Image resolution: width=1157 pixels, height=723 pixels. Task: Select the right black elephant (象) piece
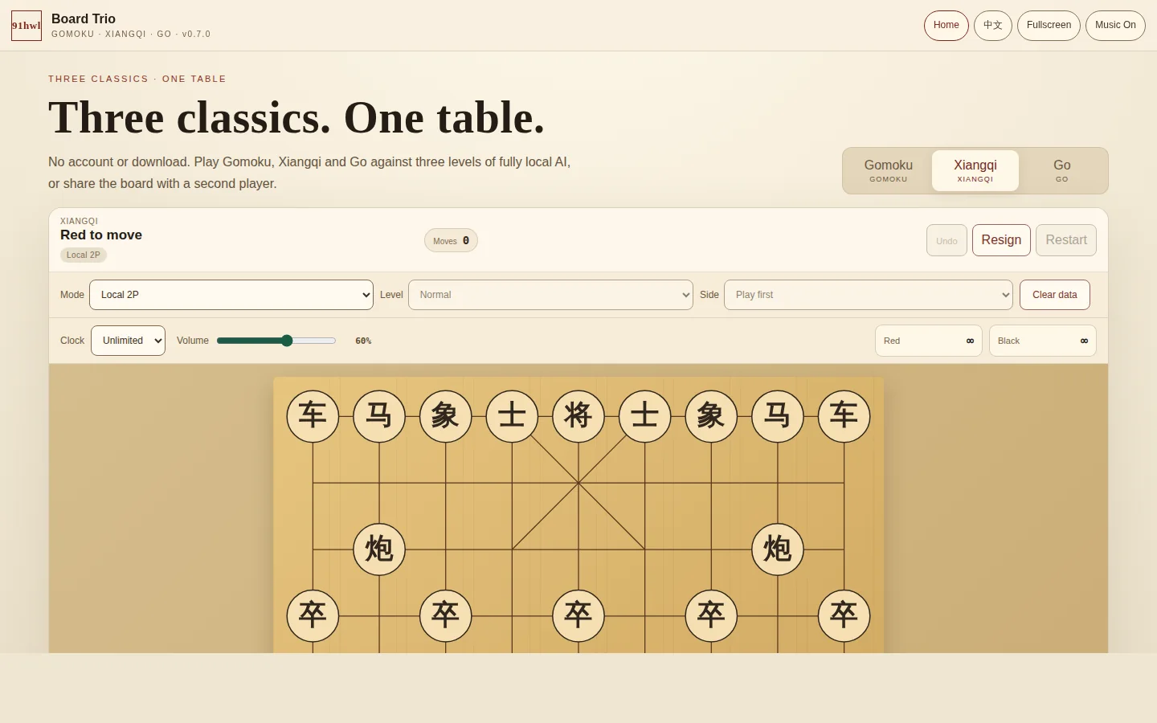(711, 416)
